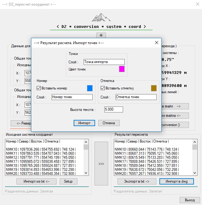The height and width of the screenshot is (205, 202).
Task: Click the 'Номер точек' layer field
Action: (x=72, y=97)
